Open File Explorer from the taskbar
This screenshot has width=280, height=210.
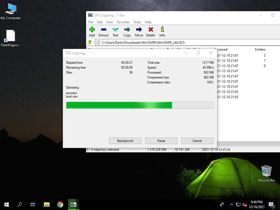pyautogui.click(x=46, y=205)
